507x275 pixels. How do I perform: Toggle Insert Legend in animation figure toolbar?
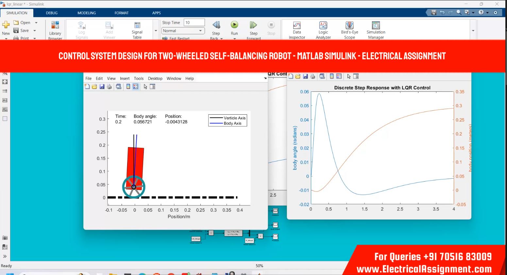136,87
